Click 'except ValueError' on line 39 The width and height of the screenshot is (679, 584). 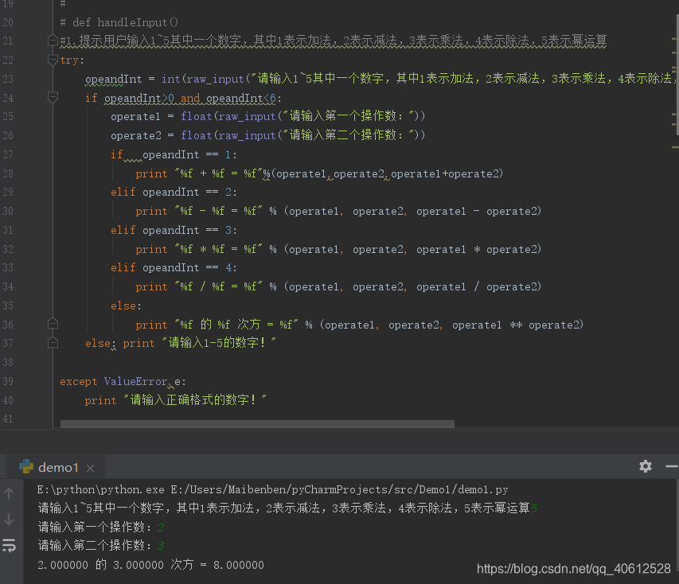114,381
